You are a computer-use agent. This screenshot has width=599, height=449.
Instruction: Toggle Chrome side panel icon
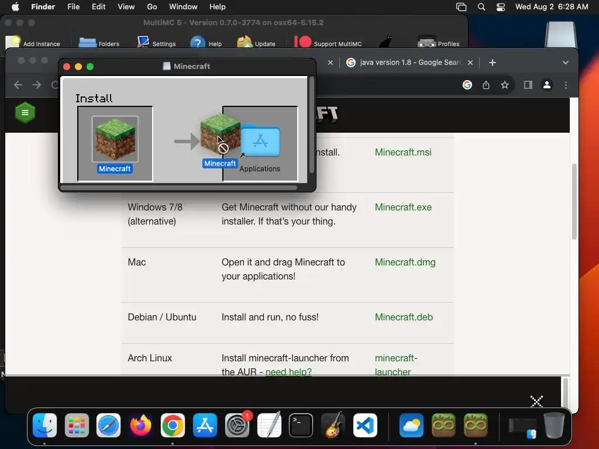tap(528, 85)
